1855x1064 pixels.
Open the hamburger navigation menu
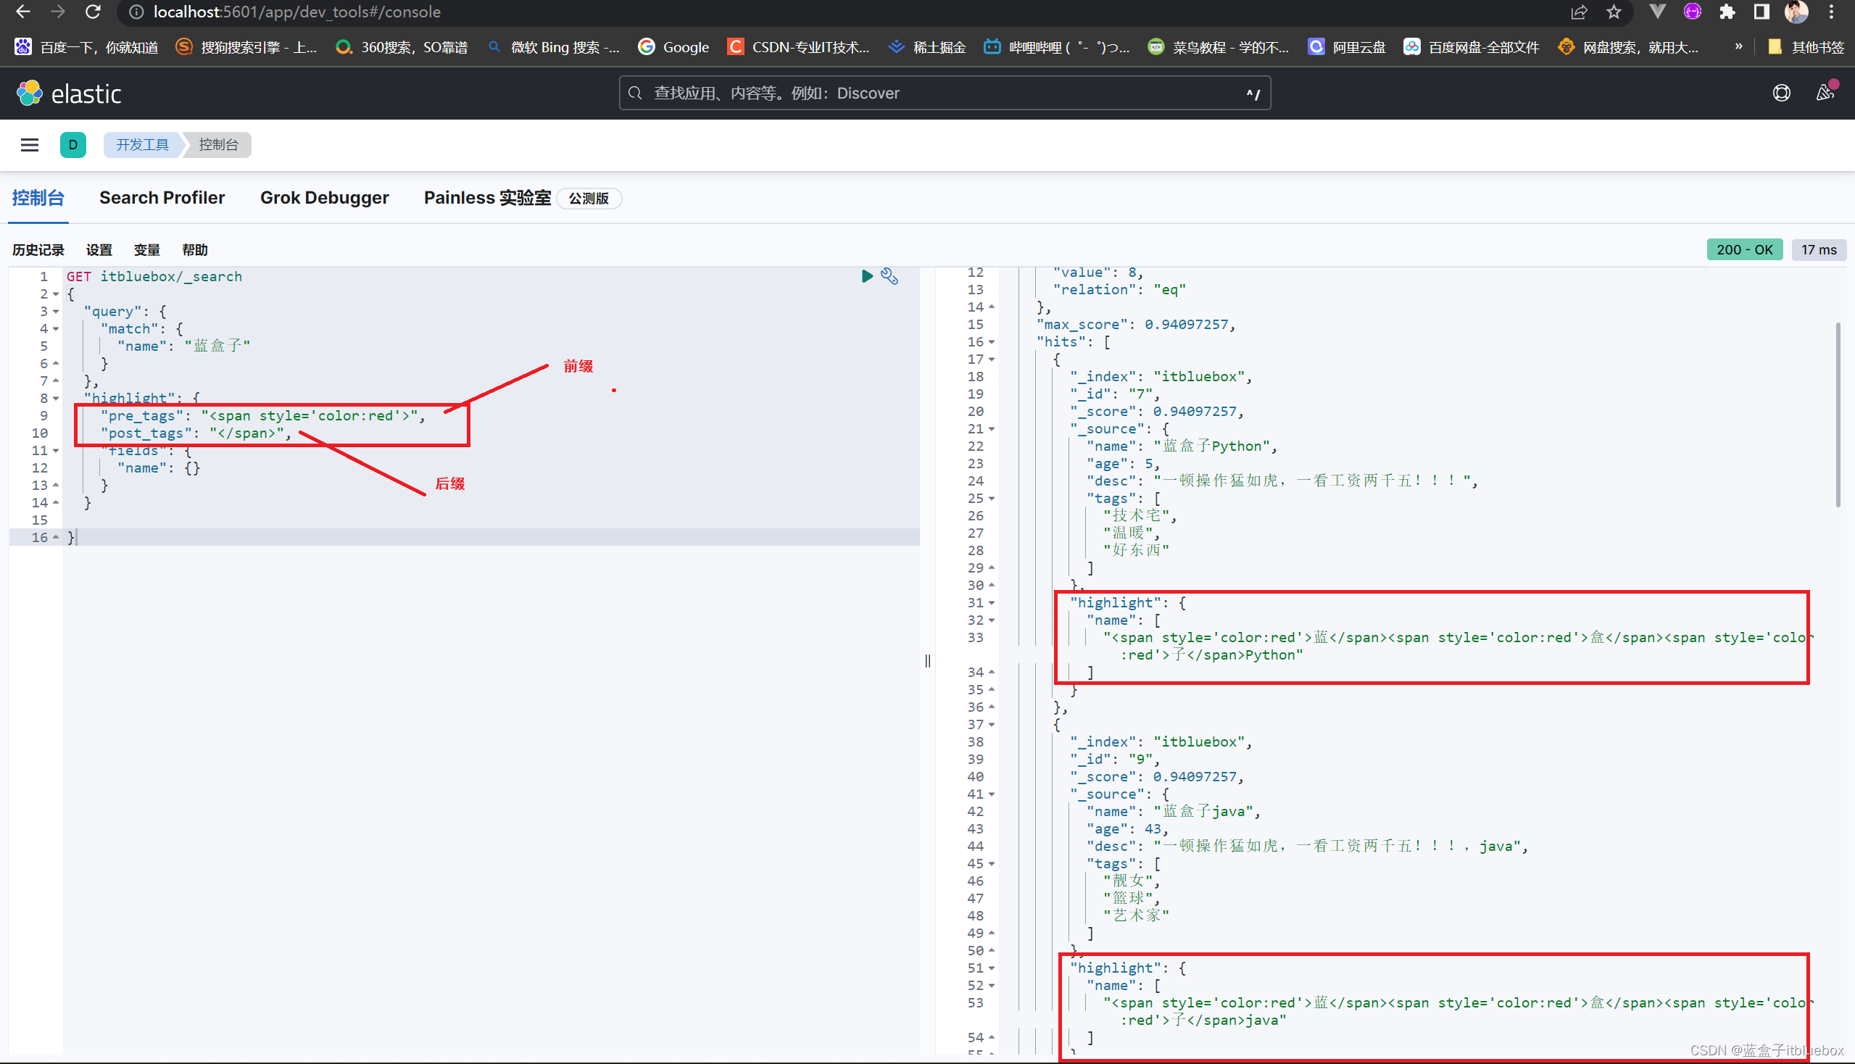tap(29, 145)
